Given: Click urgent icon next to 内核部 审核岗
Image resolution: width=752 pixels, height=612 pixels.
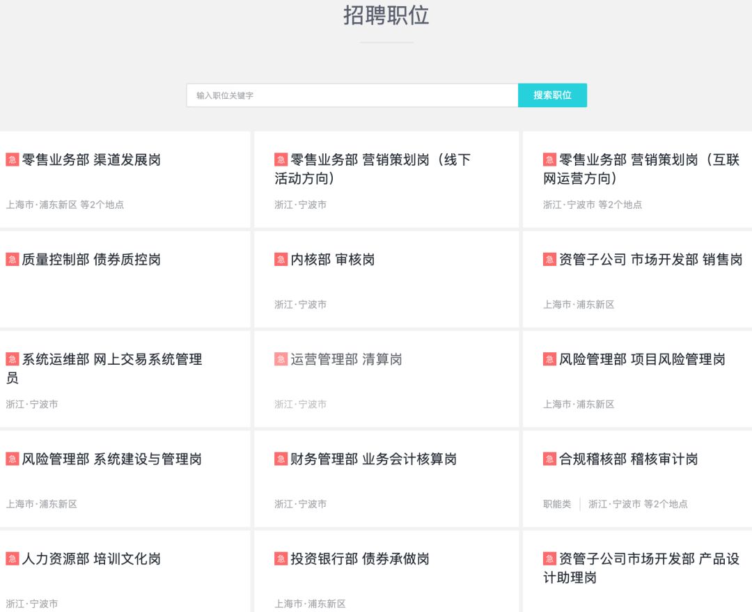Looking at the screenshot, I should pyautogui.click(x=281, y=260).
